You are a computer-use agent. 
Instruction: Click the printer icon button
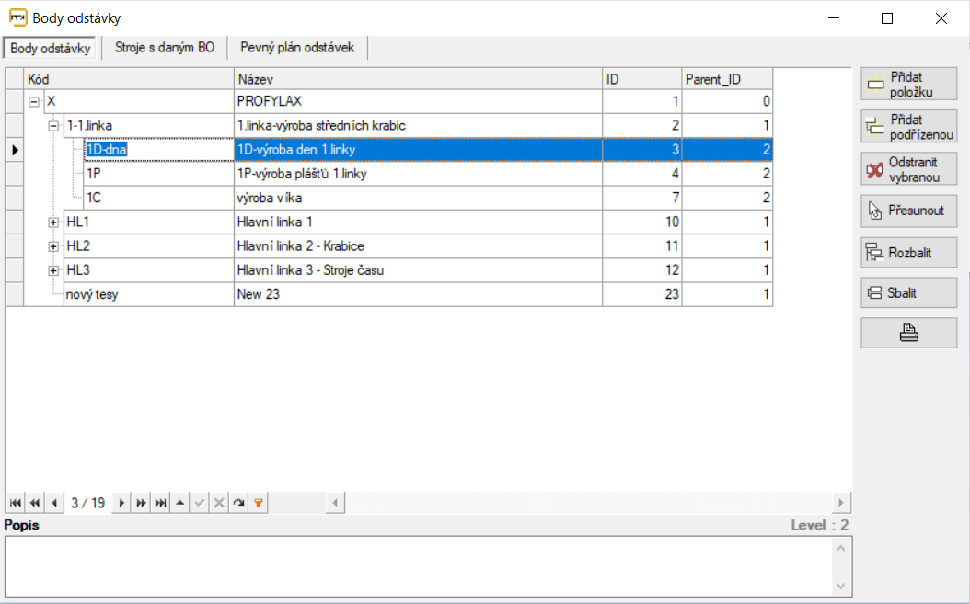pos(908,333)
